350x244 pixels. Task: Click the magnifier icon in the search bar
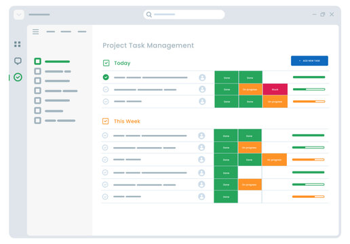click(149, 14)
